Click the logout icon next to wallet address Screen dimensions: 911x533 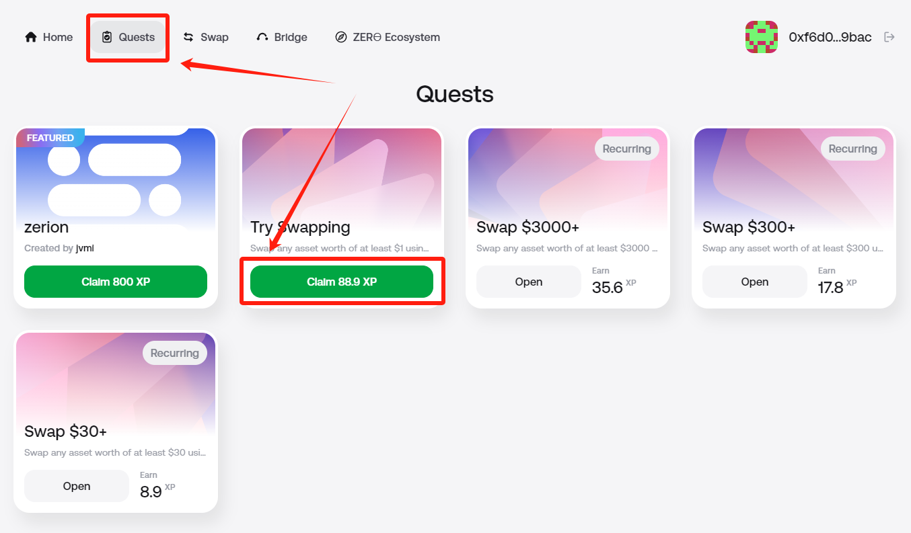pos(889,37)
